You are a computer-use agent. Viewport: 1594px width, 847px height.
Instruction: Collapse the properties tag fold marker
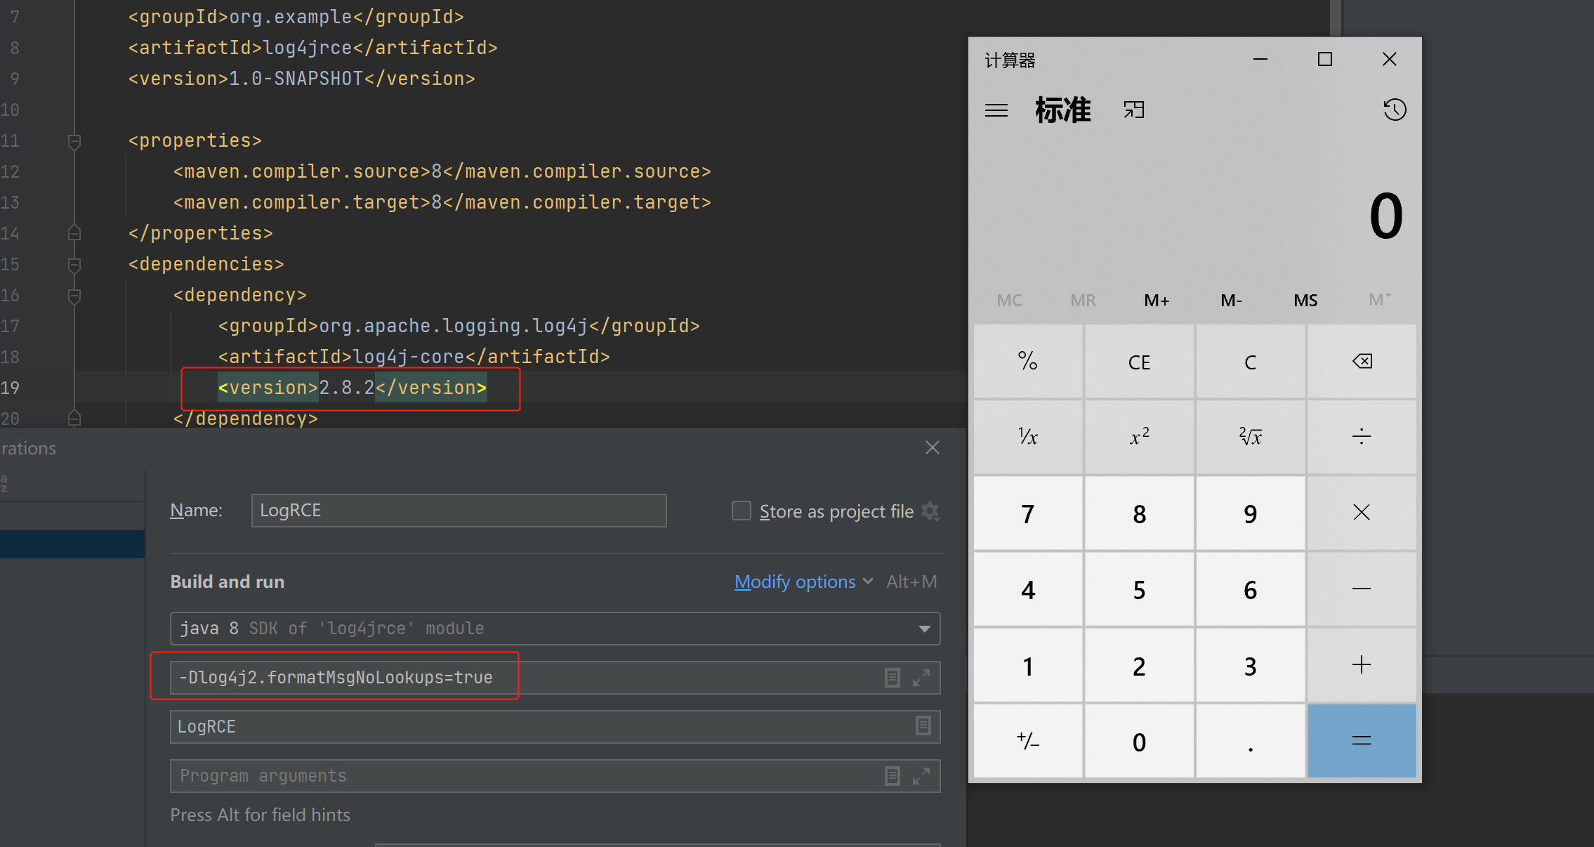[74, 141]
